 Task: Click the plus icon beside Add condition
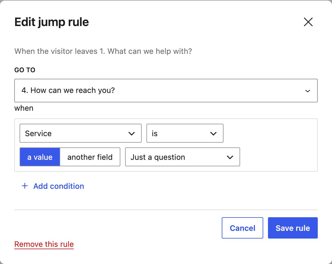[x=25, y=186]
